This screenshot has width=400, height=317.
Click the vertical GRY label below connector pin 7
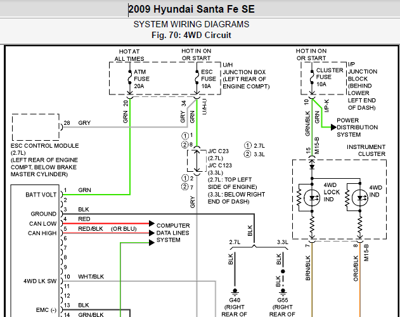(193, 202)
